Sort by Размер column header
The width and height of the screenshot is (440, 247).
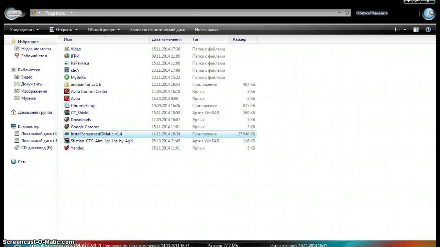point(244,39)
